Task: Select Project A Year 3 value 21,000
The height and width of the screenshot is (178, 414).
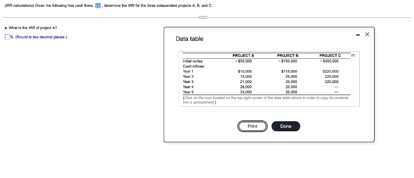Action: 246,81
